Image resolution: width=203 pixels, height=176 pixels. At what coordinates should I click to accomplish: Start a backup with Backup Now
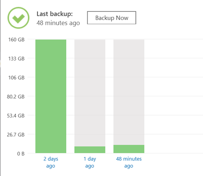click(x=112, y=18)
